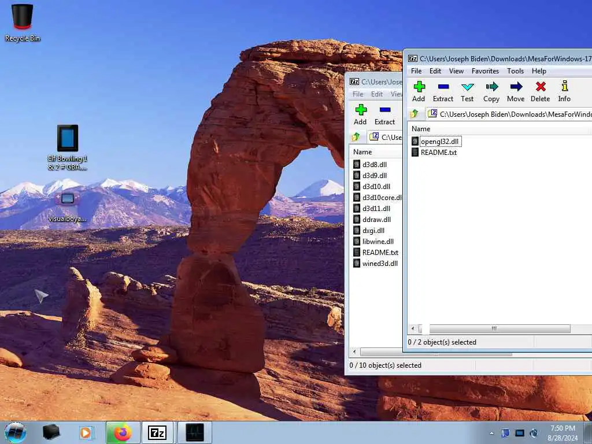Select dxgi.dll in the back window
The image size is (592, 444).
click(x=369, y=230)
